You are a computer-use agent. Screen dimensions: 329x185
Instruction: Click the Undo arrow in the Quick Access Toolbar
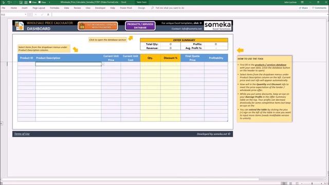[9, 2]
